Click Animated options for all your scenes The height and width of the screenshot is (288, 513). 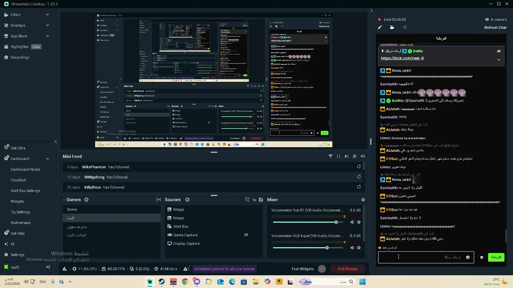[224, 269]
